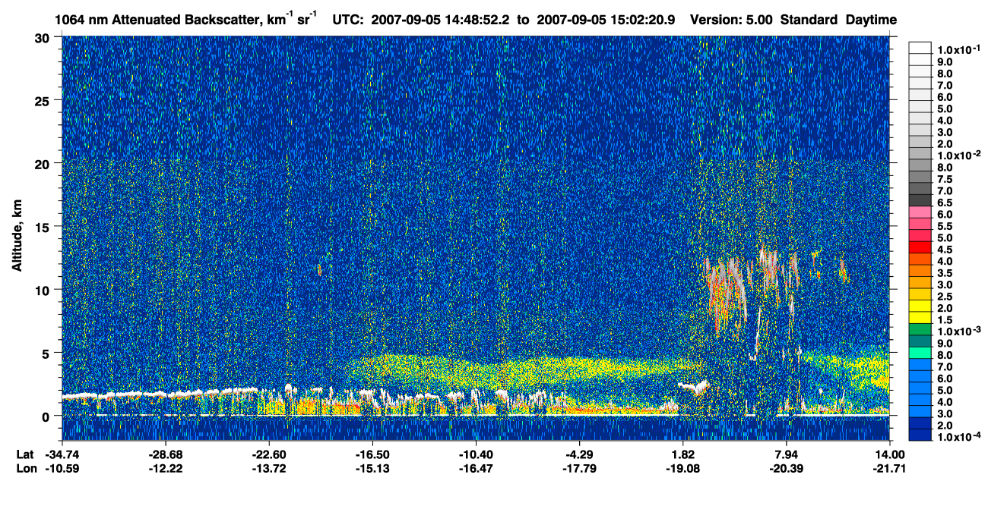Click the longitude value "-15.13"
The image size is (988, 506).
pos(372,468)
